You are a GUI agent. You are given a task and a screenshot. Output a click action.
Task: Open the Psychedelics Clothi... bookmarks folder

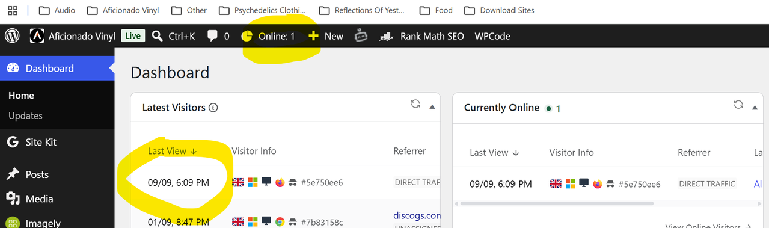coord(263,10)
